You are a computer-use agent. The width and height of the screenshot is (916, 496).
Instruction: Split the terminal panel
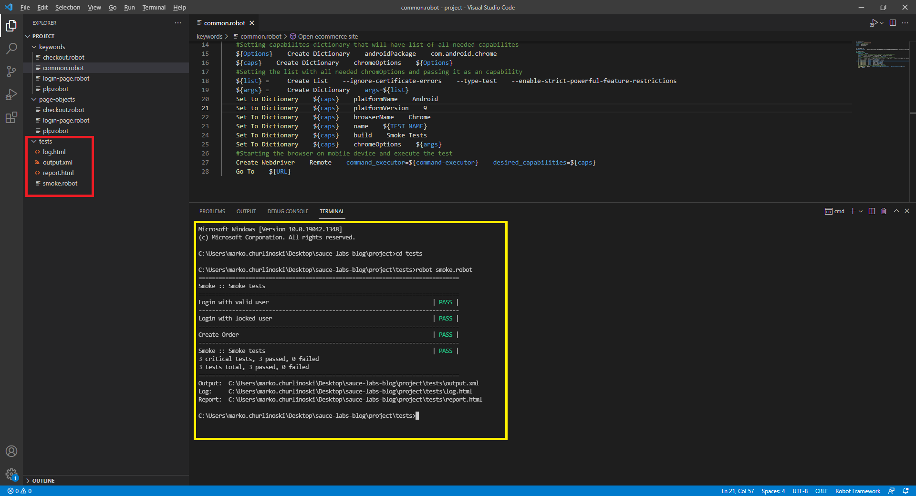click(x=872, y=211)
